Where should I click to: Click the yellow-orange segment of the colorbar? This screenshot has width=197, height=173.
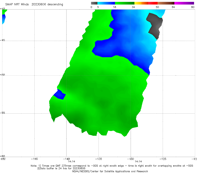pyautogui.click(x=141, y=3)
